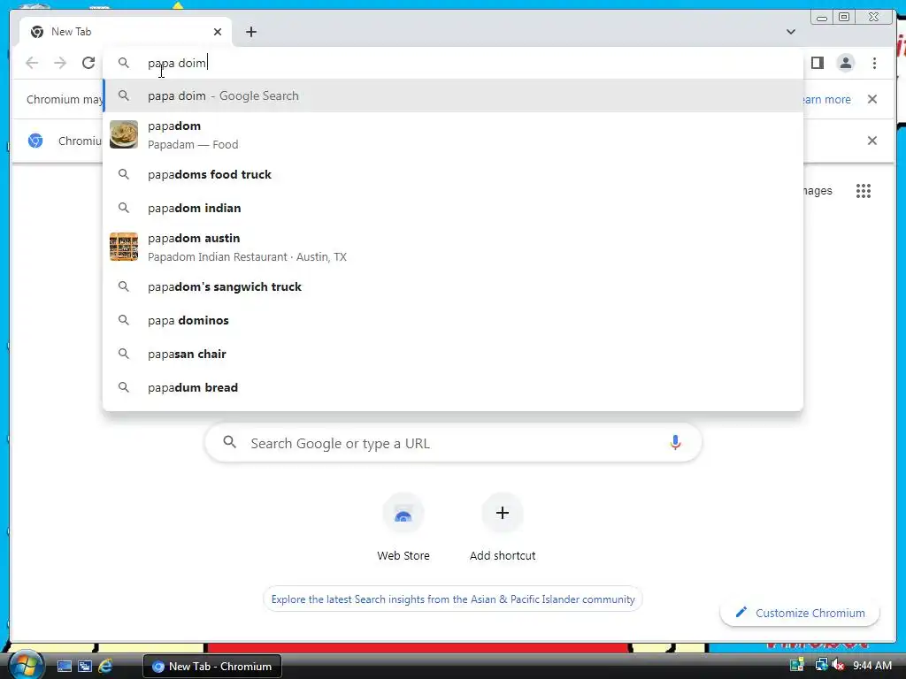Open a new tab with the plus button
The width and height of the screenshot is (906, 679).
[x=250, y=32]
